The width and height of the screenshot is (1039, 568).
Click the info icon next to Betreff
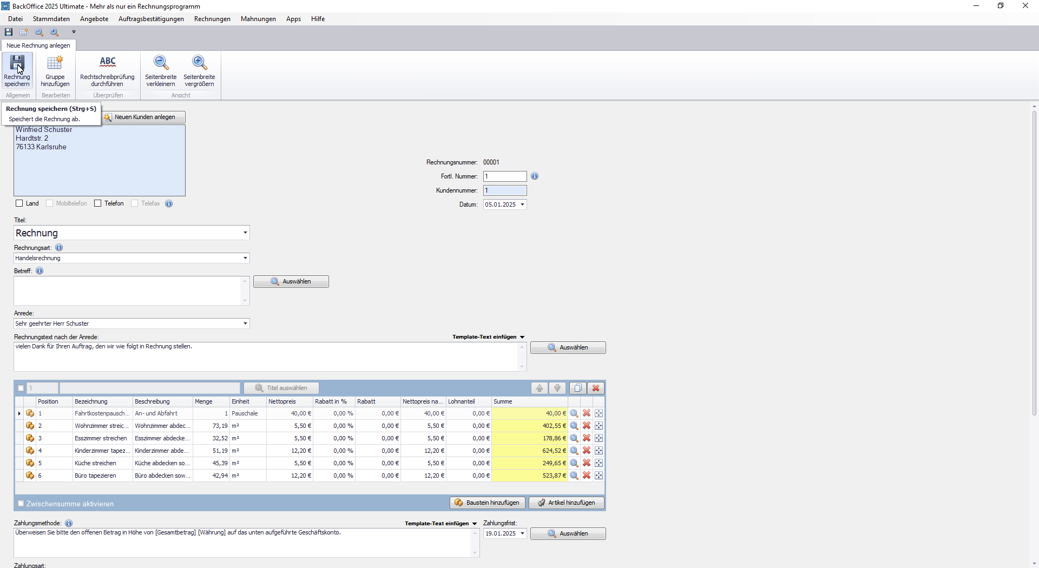[40, 271]
